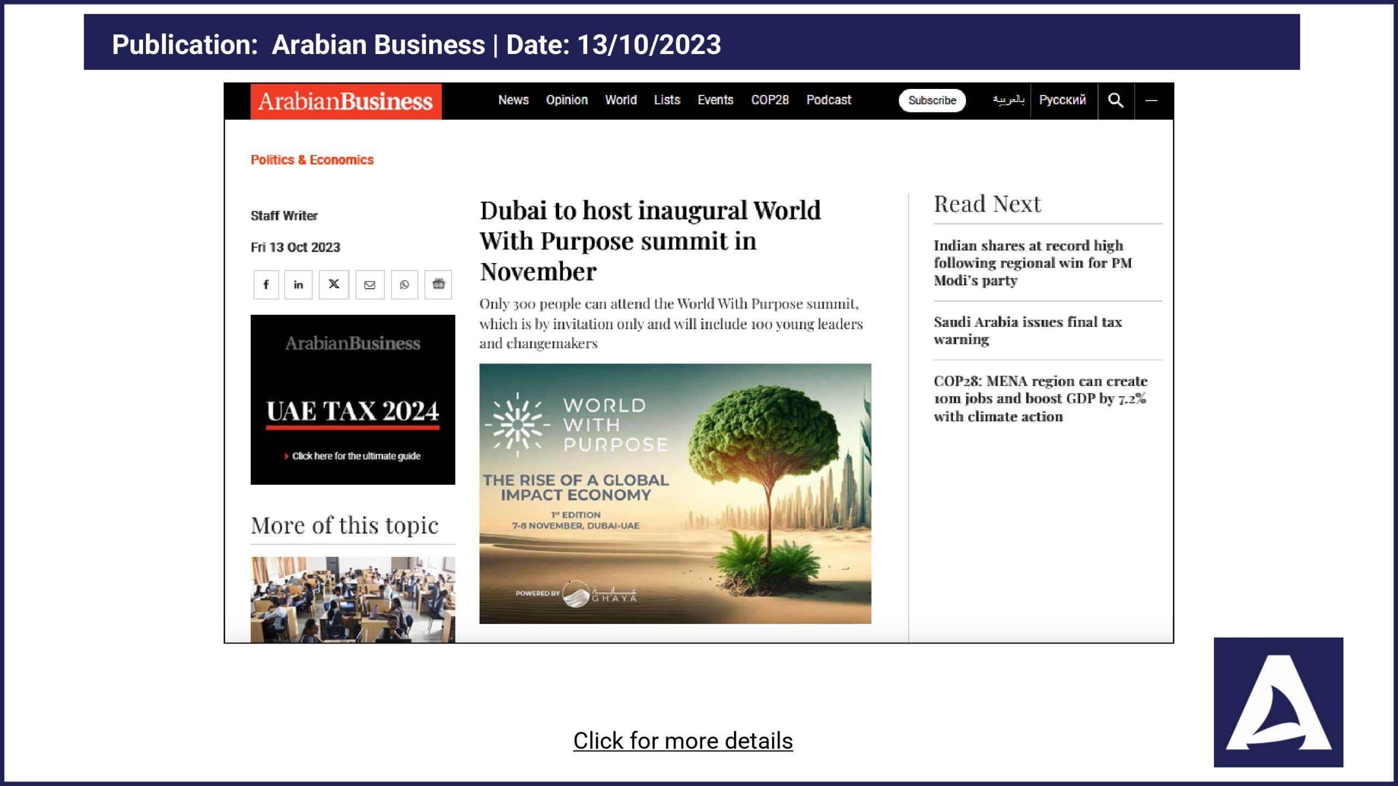Send article by email icon
The width and height of the screenshot is (1398, 786).
pos(370,284)
